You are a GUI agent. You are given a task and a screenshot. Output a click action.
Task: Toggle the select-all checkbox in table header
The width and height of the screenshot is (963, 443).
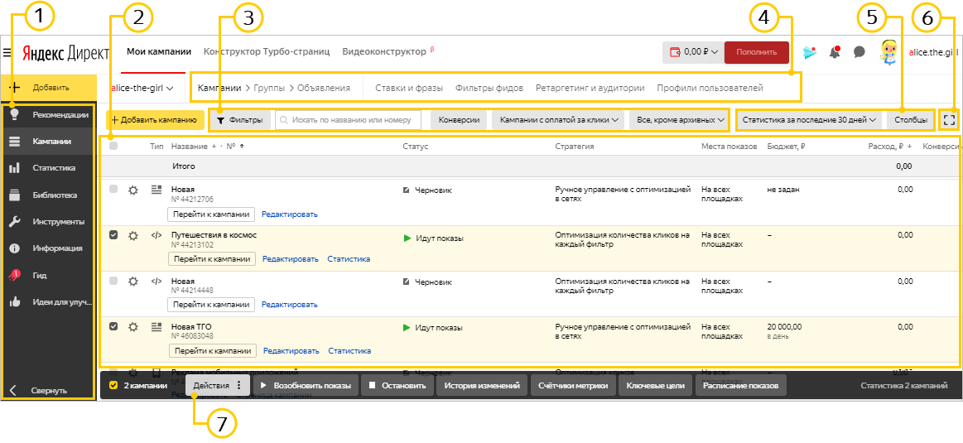(113, 147)
